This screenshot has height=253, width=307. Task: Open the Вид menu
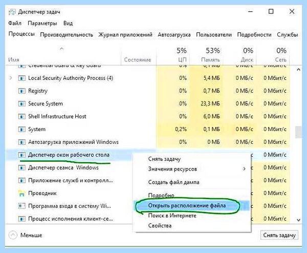[68, 24]
